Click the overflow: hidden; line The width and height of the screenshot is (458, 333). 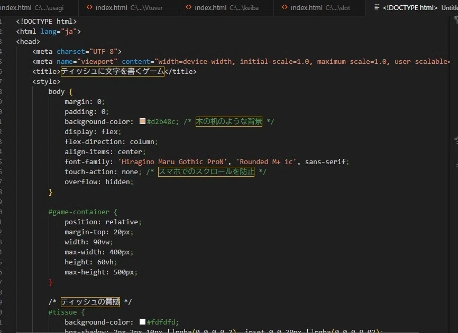99,182
